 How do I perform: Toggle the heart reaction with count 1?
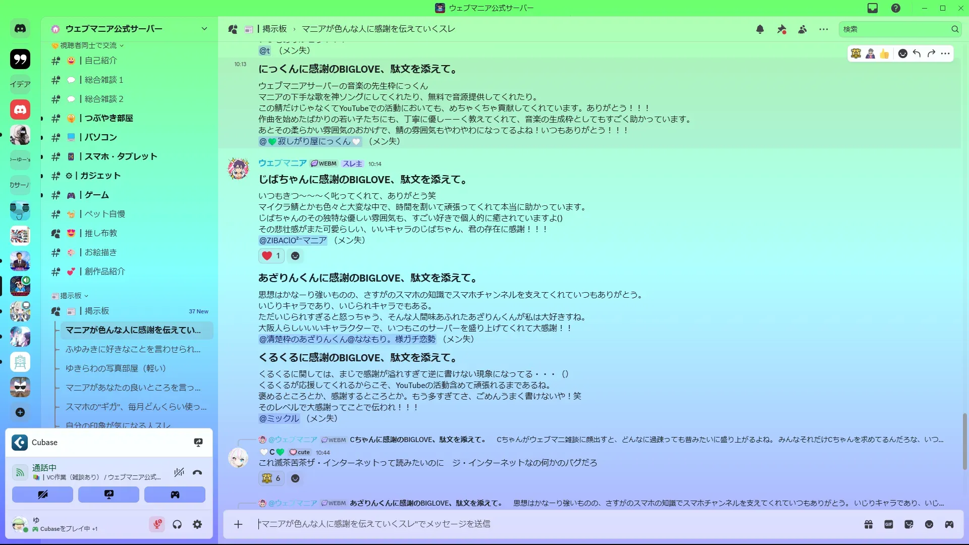point(271,256)
